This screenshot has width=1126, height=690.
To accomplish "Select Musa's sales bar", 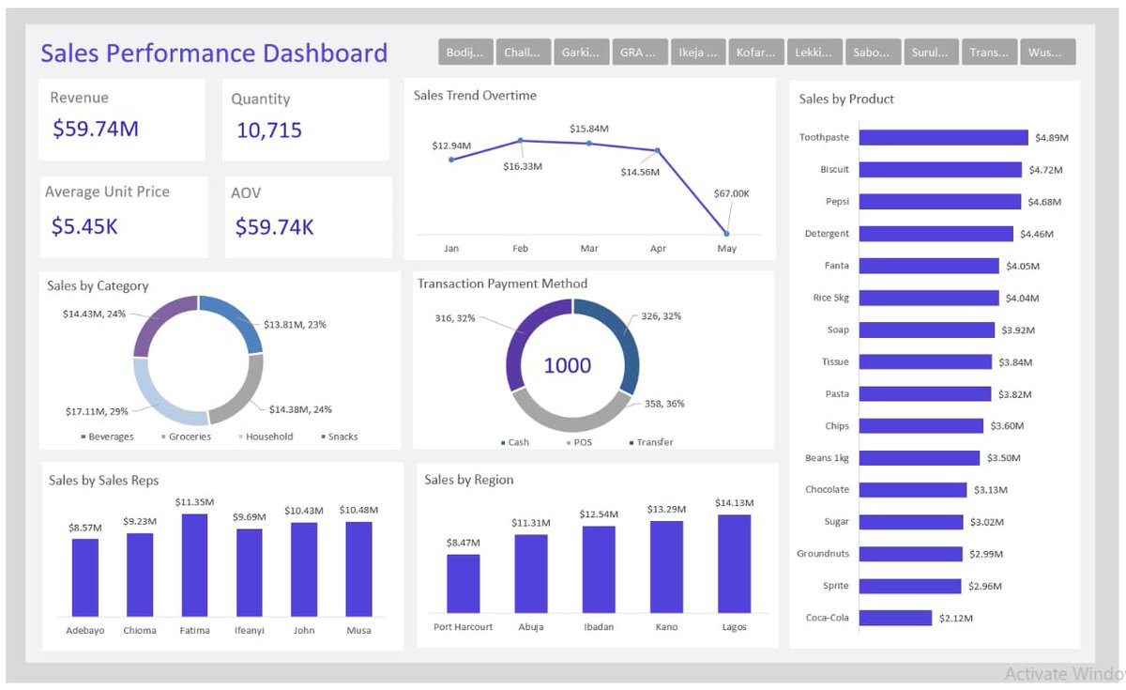I will tap(358, 569).
